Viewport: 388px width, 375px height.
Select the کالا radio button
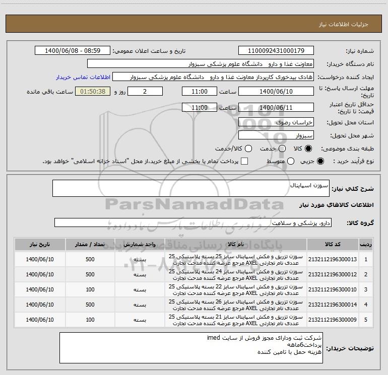(x=308, y=148)
